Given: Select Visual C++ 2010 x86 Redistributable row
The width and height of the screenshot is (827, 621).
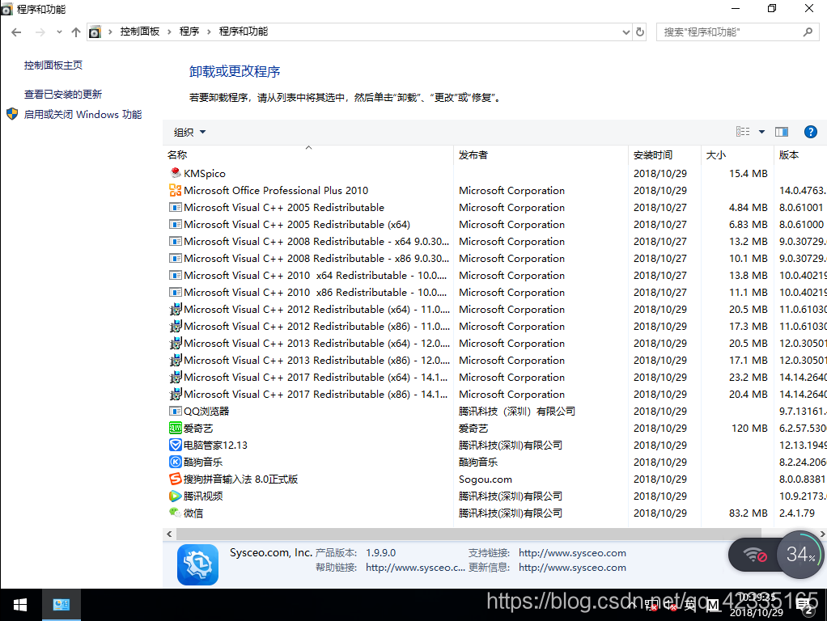Looking at the screenshot, I should point(494,292).
